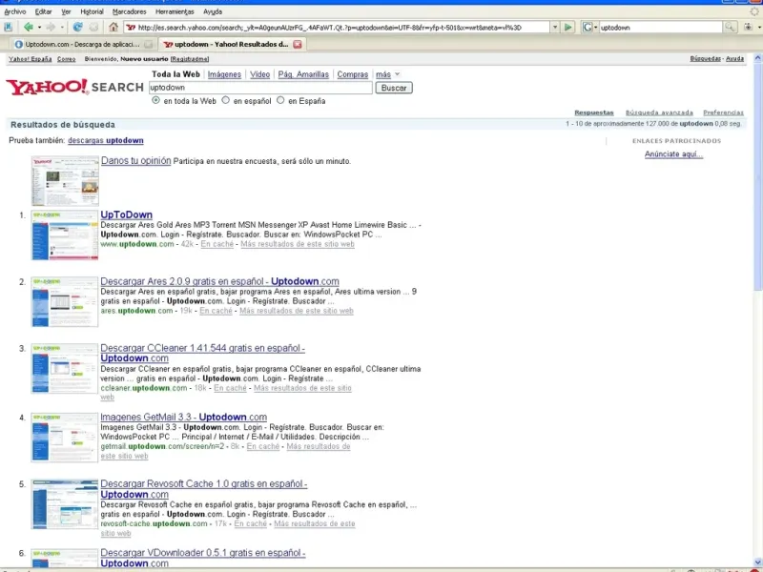Viewport: 763px width, 572px height.
Task: Click the Buscar button
Action: [x=394, y=88]
